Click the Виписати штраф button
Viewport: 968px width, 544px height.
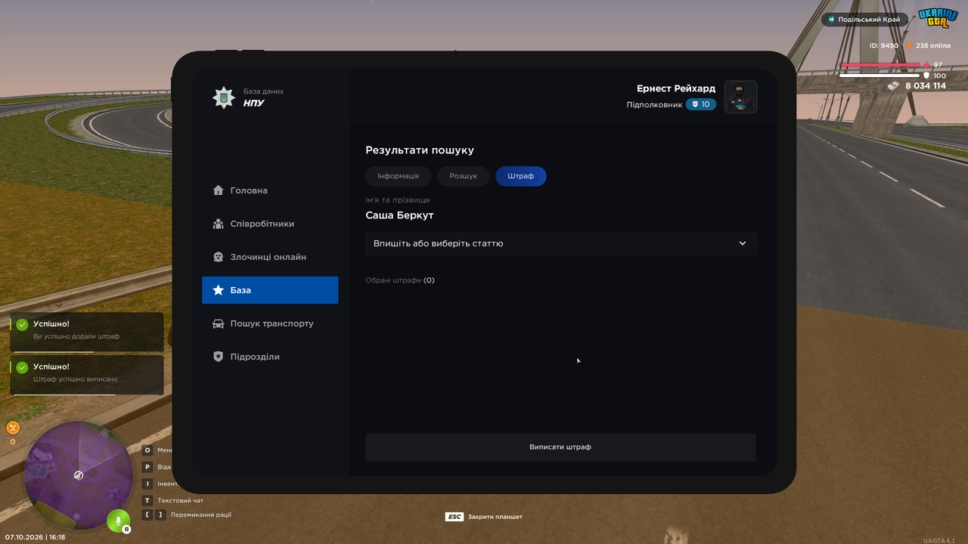560,447
